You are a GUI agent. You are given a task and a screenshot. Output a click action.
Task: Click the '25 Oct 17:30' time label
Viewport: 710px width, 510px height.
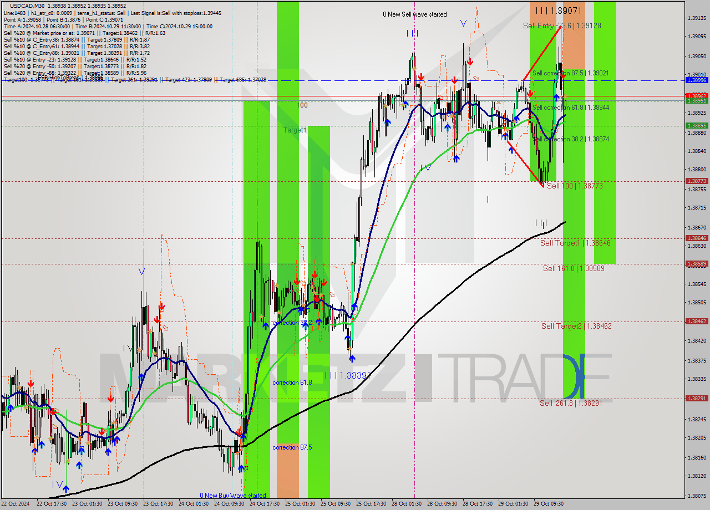(371, 504)
